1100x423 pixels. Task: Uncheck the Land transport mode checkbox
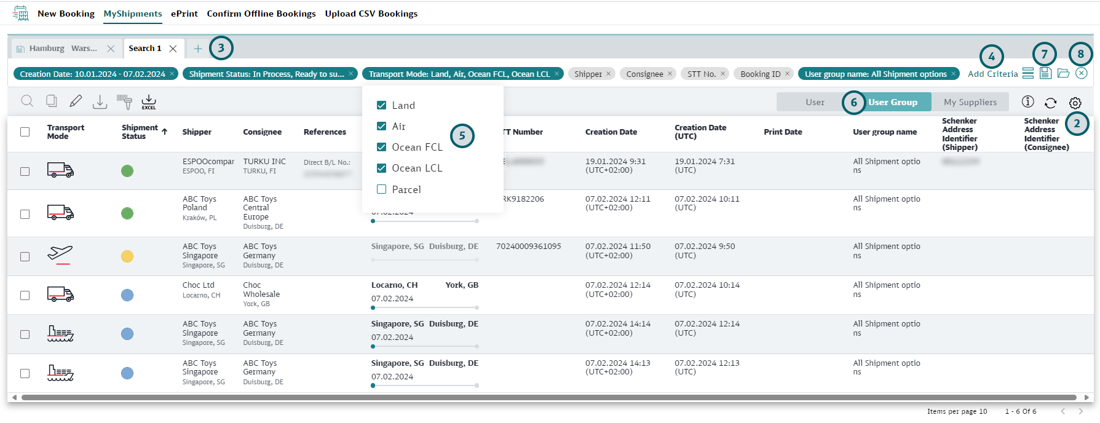[381, 105]
